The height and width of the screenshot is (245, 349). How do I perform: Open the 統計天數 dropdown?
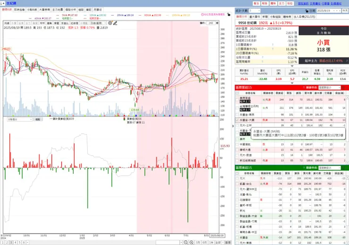coord(255,11)
